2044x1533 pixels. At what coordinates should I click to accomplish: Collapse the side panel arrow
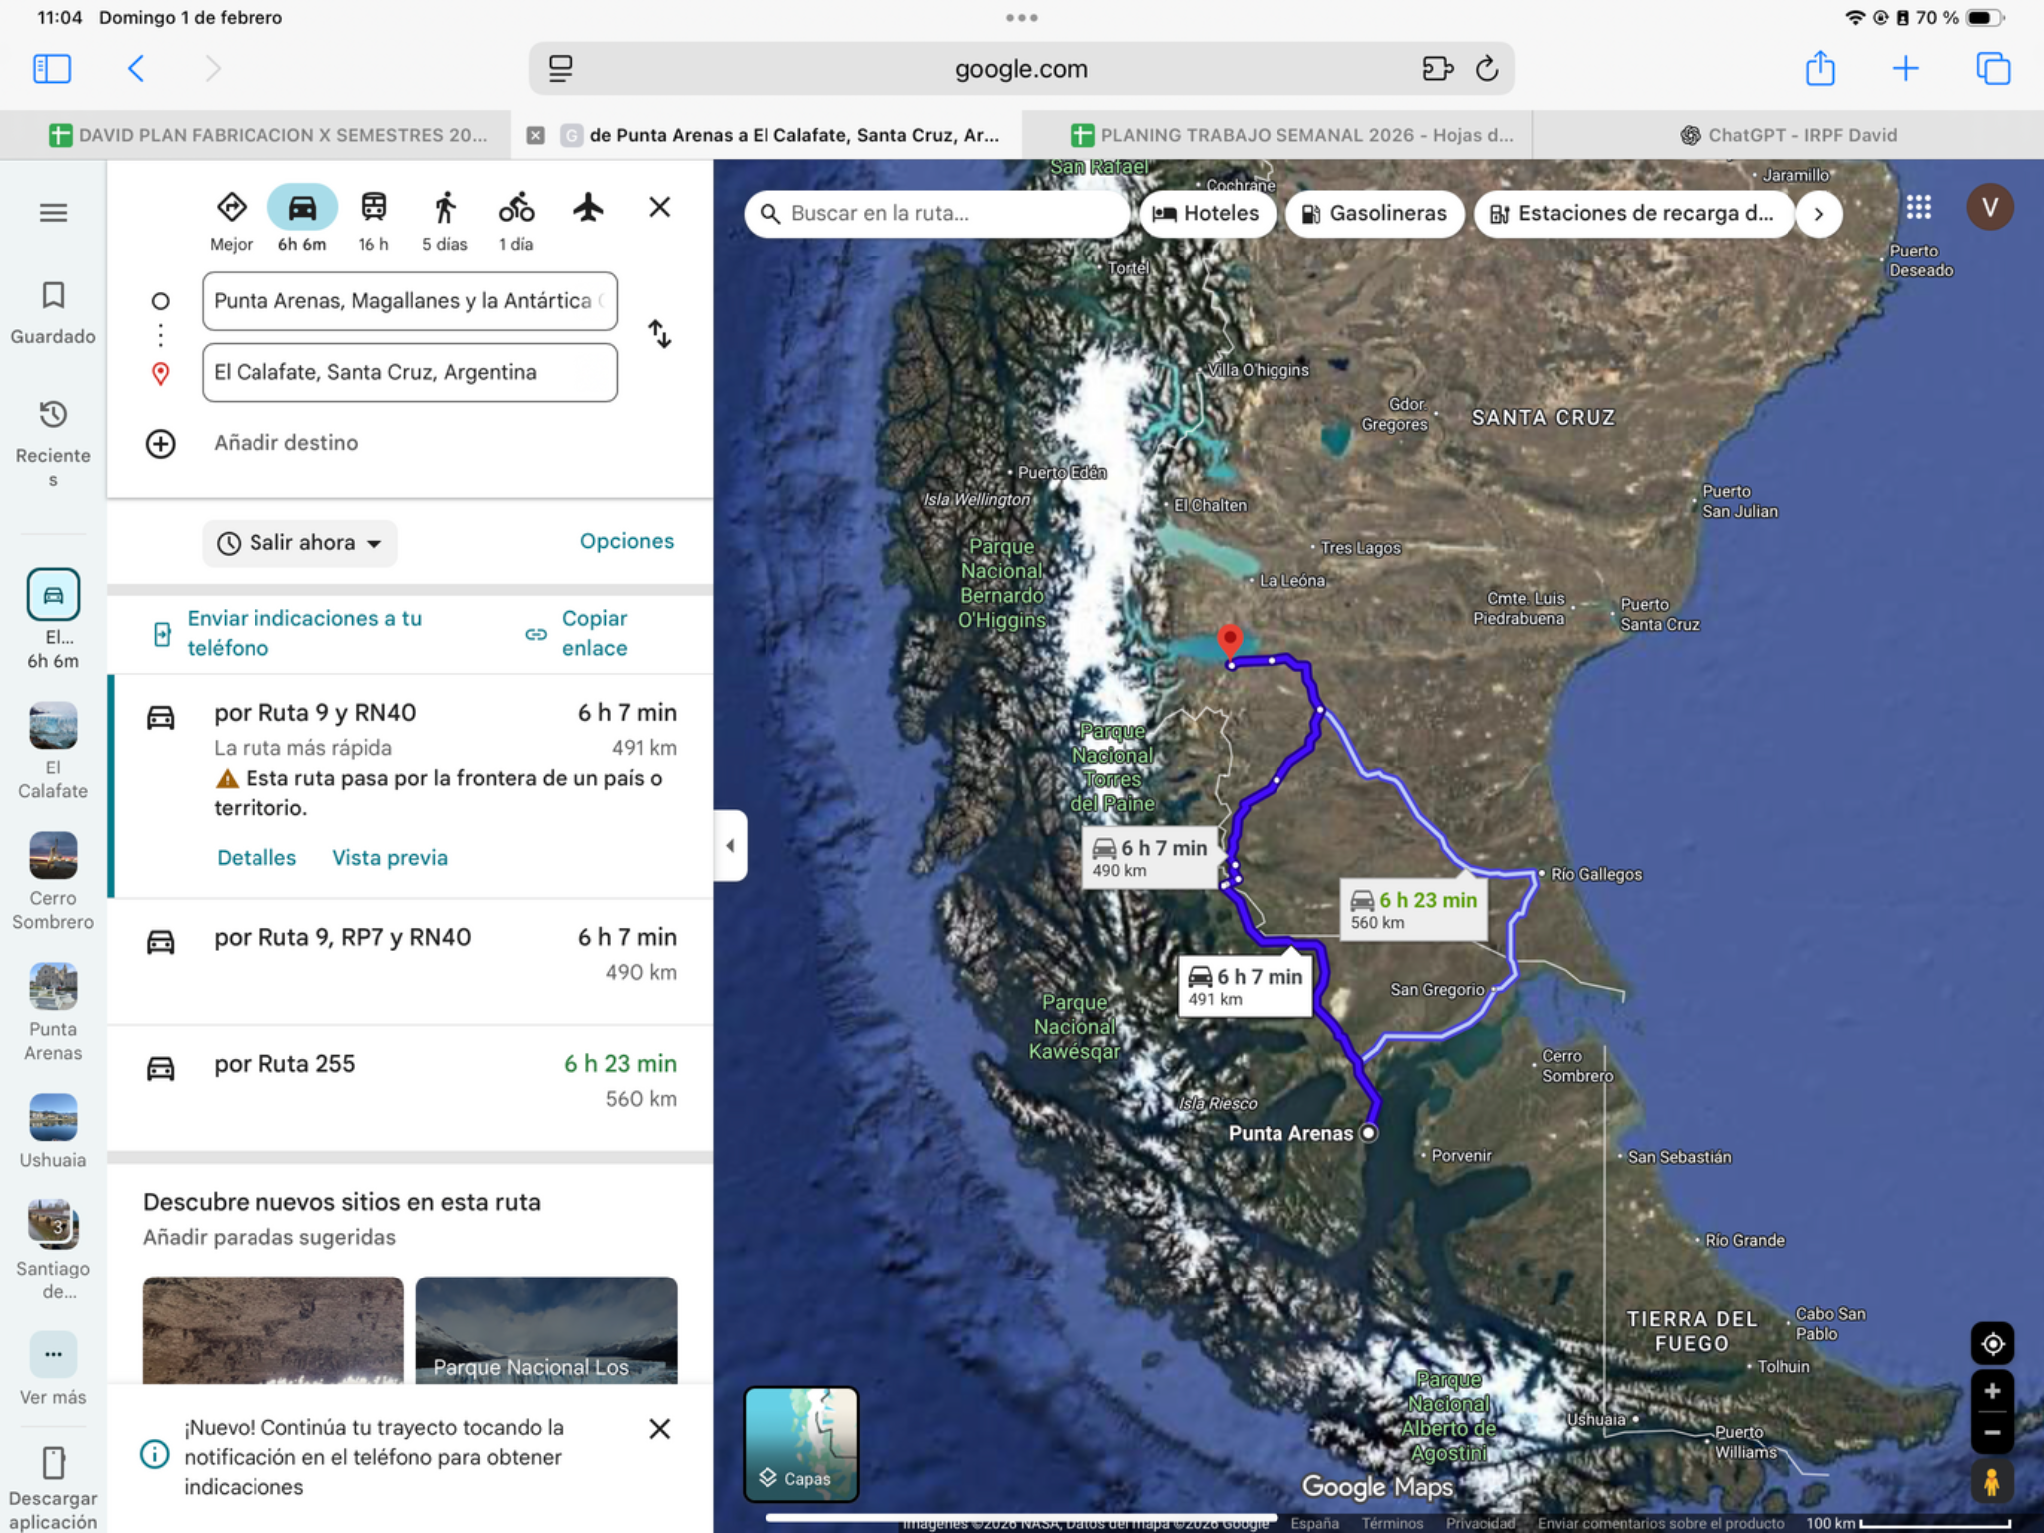click(731, 846)
